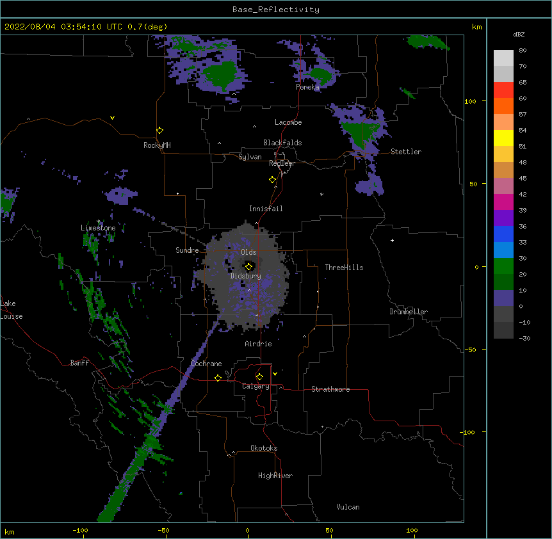
Task: Select the asterisk marker above Limestone label
Action: pyautogui.click(x=98, y=221)
